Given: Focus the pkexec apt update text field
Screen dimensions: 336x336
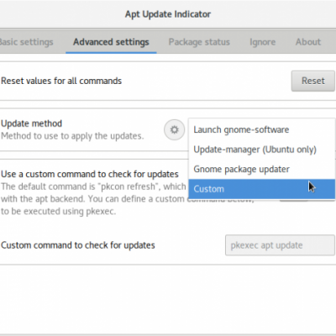Looking at the screenshot, I should (280, 245).
